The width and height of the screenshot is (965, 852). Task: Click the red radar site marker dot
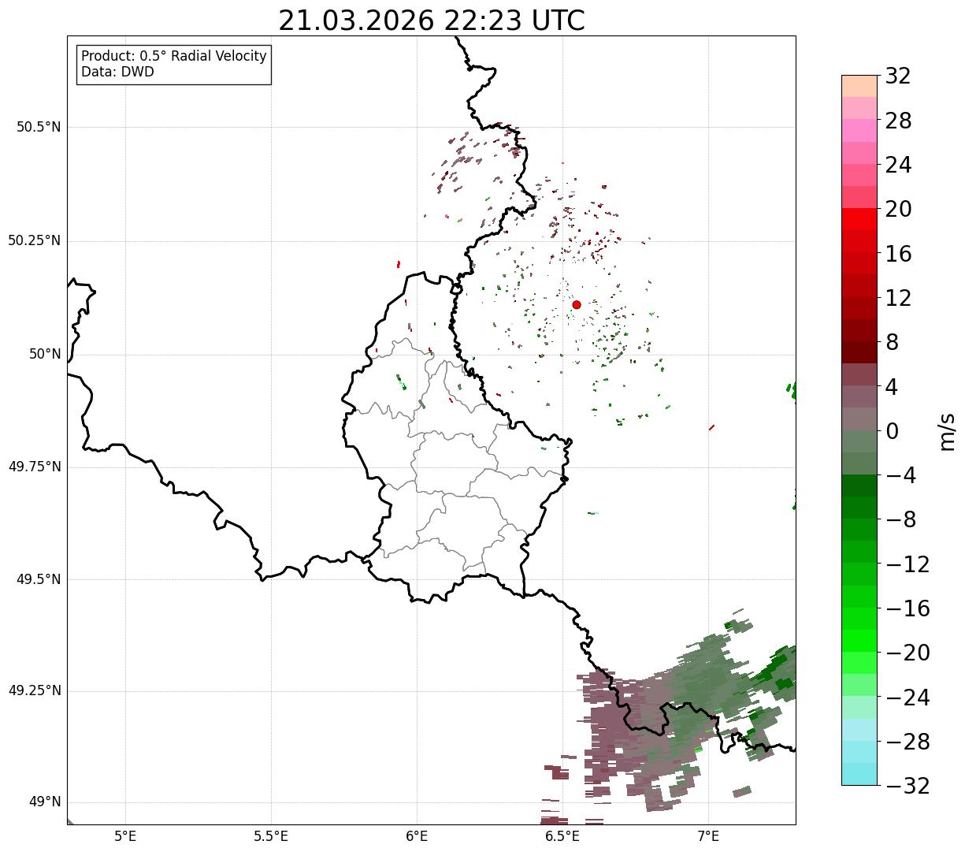point(577,304)
